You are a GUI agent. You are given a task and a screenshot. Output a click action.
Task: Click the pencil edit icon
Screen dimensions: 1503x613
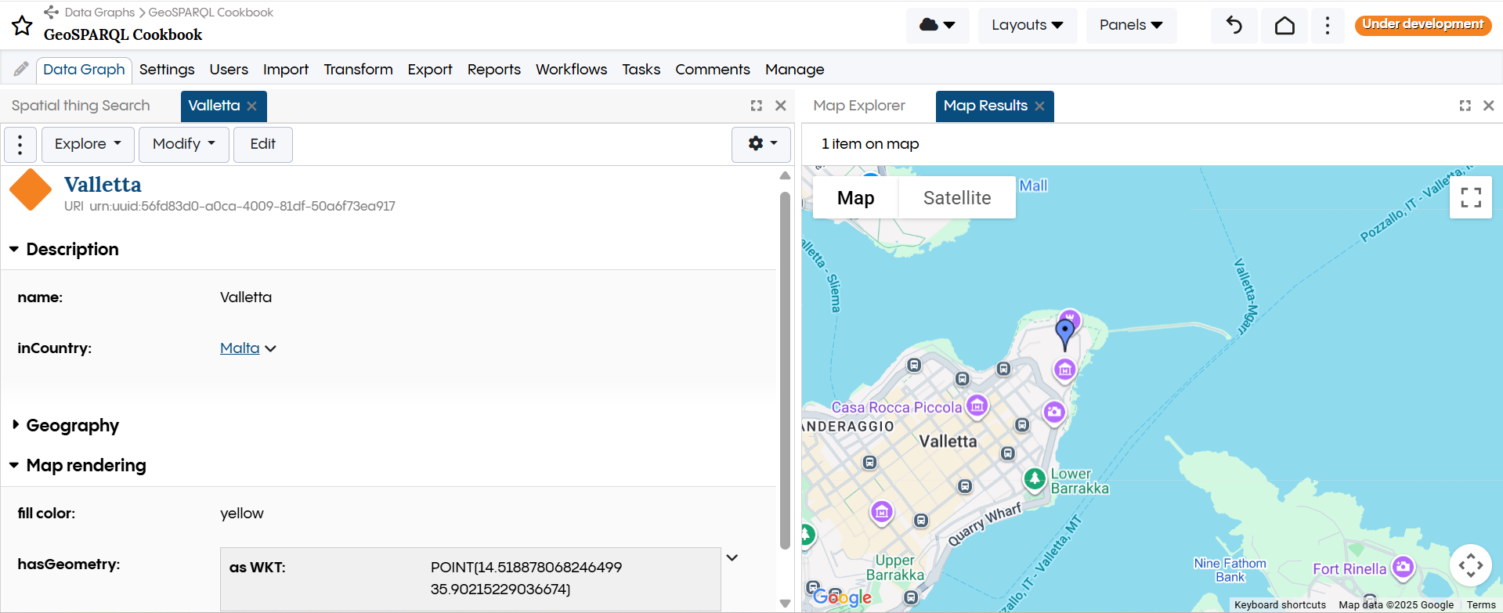pos(21,69)
